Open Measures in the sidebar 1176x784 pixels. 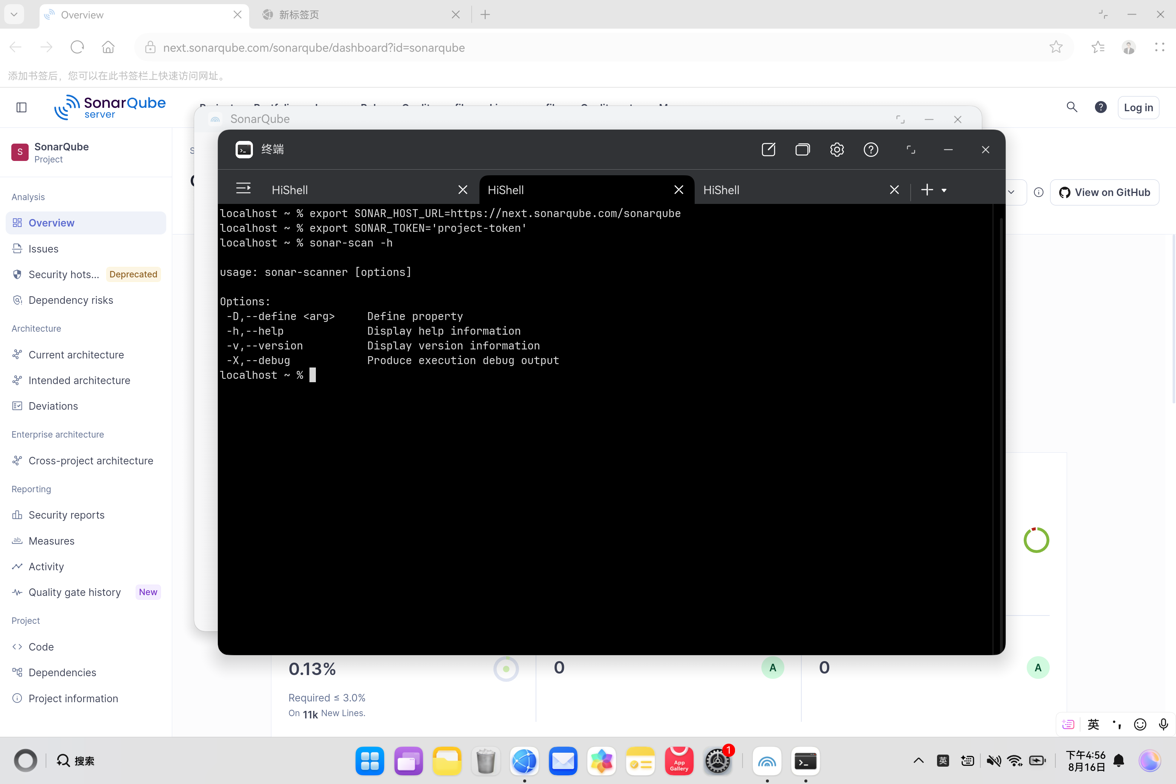click(x=86, y=541)
